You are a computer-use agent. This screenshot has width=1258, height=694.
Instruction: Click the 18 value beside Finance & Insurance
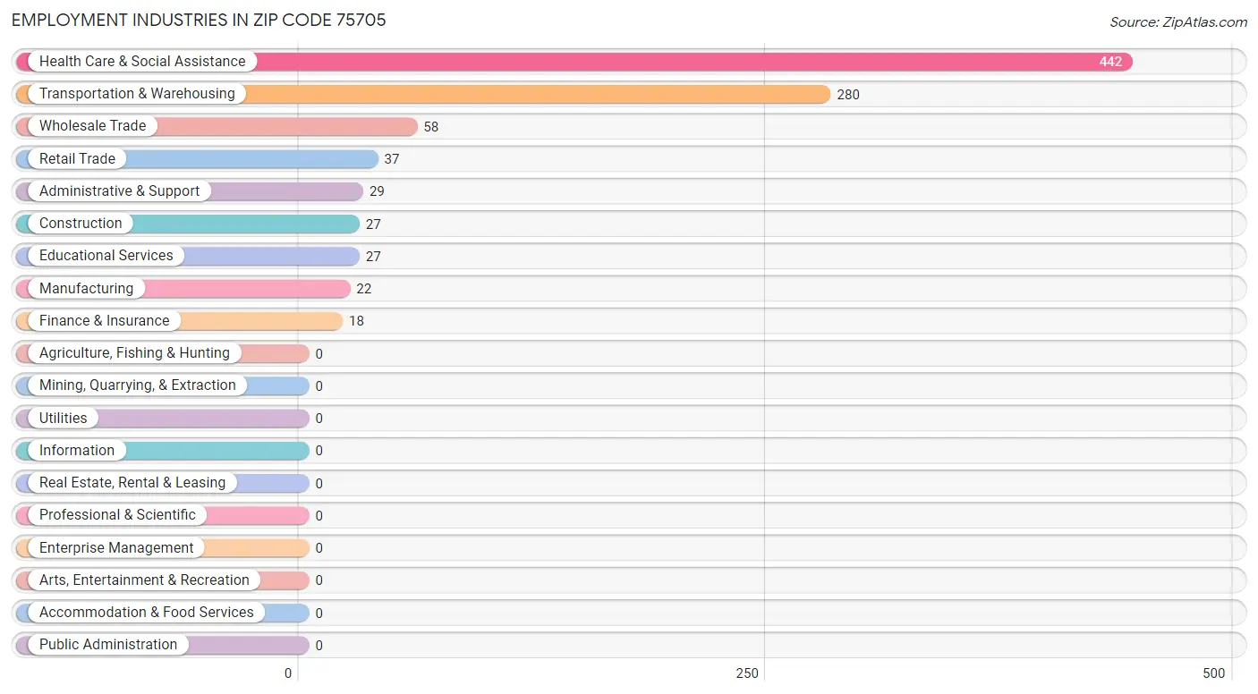pos(356,321)
